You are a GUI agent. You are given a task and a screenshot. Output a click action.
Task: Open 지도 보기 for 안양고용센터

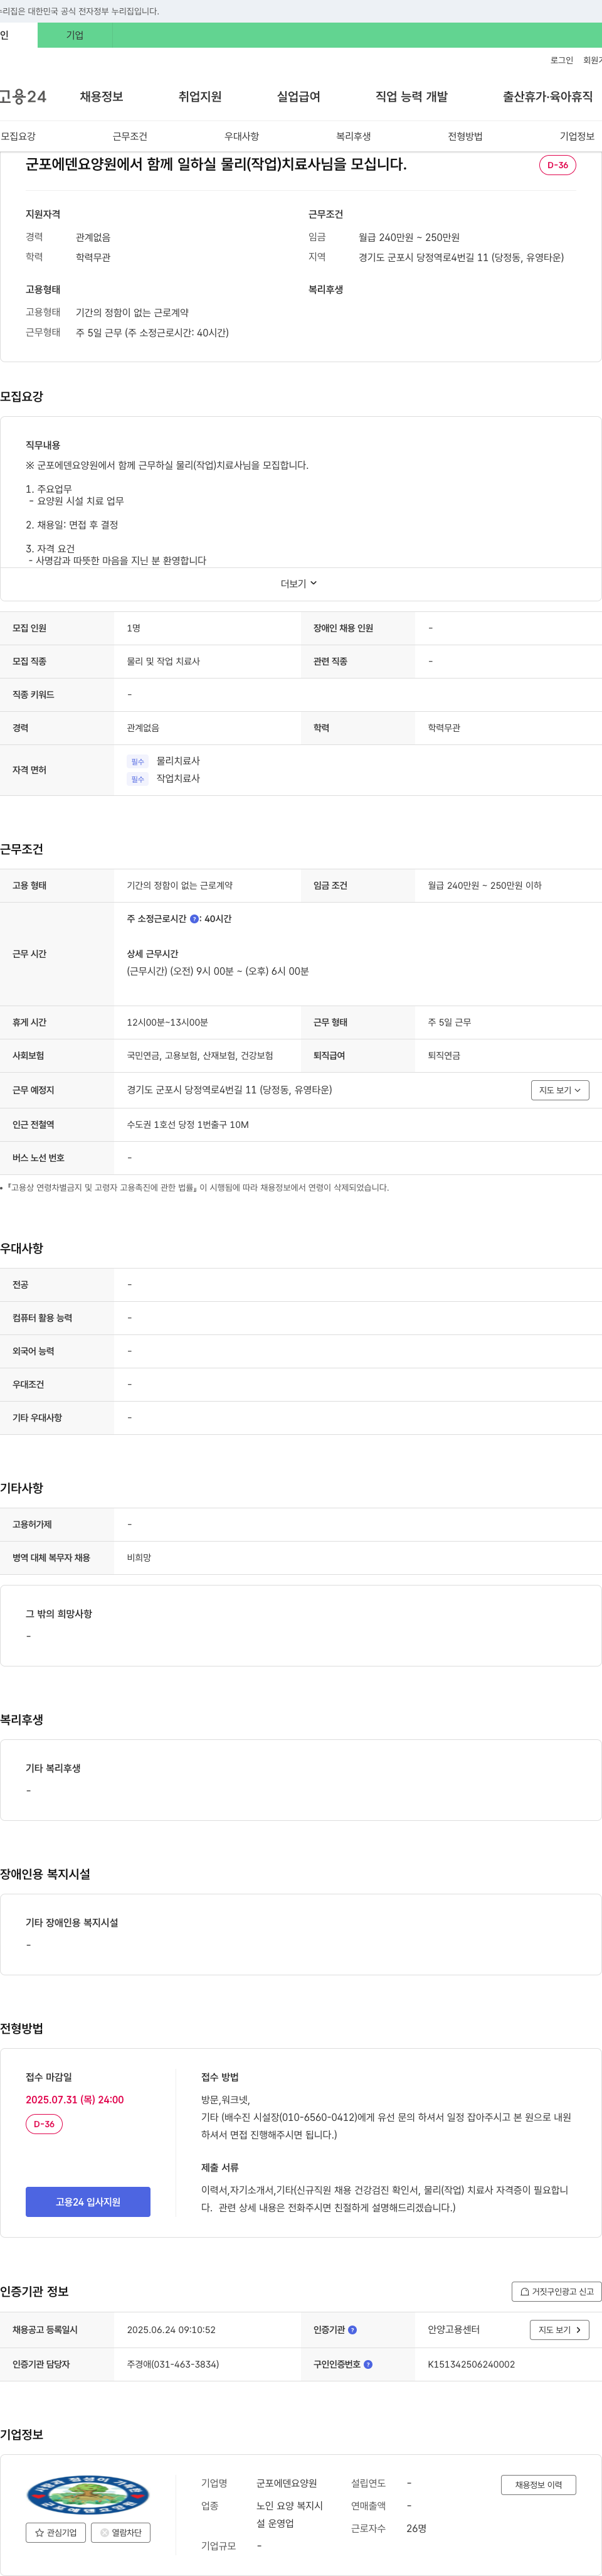pos(559,2329)
